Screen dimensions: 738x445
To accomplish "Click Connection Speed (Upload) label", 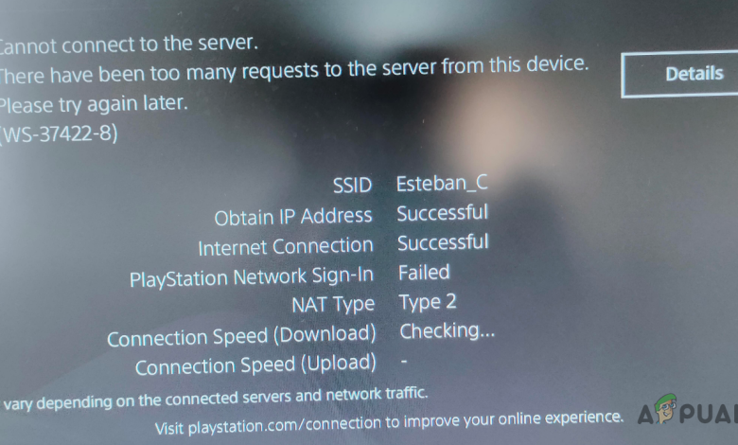I will click(255, 365).
